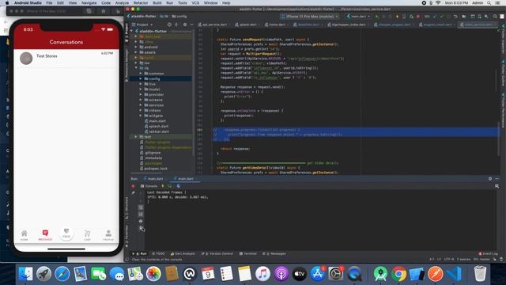This screenshot has height=285, width=506.
Task: Open the Home tab in the simulator app
Action: 25,235
